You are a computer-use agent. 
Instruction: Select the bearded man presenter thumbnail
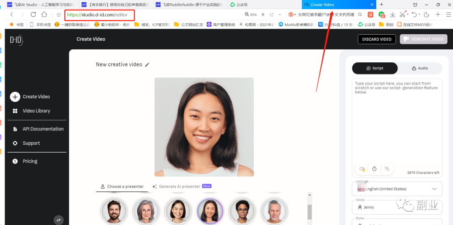[114, 211]
